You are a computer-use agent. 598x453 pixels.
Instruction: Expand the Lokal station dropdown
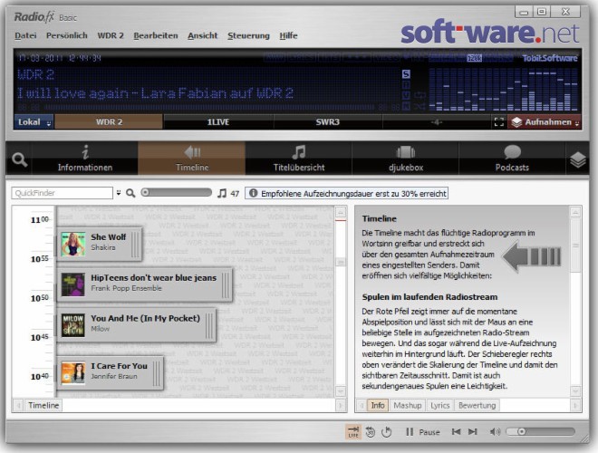coord(34,122)
